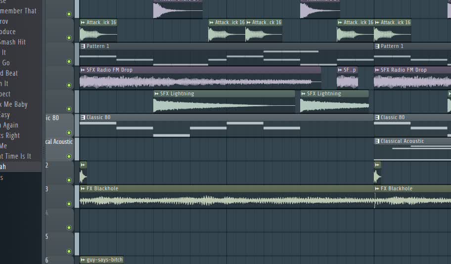The width and height of the screenshot is (451, 264).
Task: Click the pattern icon on second Pattern 1 clip
Action: [377, 46]
